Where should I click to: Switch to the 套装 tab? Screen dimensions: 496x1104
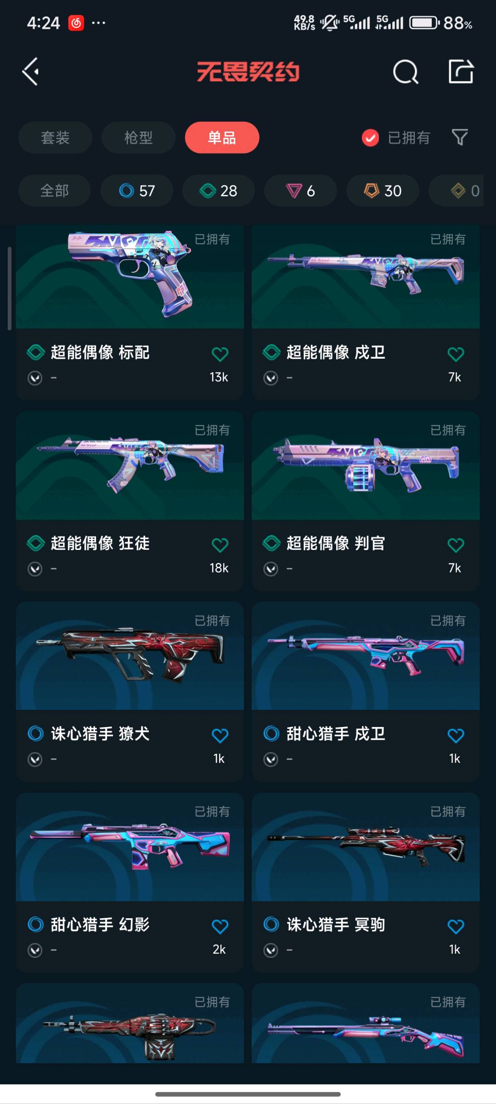click(x=55, y=137)
